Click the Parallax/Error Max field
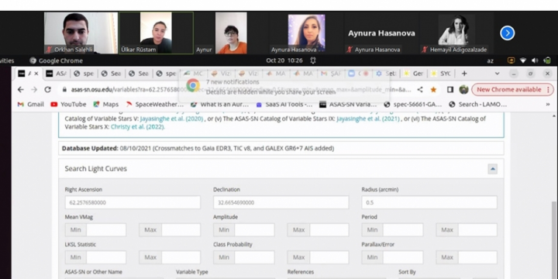Viewport: 558px width, 279px height. (477, 257)
